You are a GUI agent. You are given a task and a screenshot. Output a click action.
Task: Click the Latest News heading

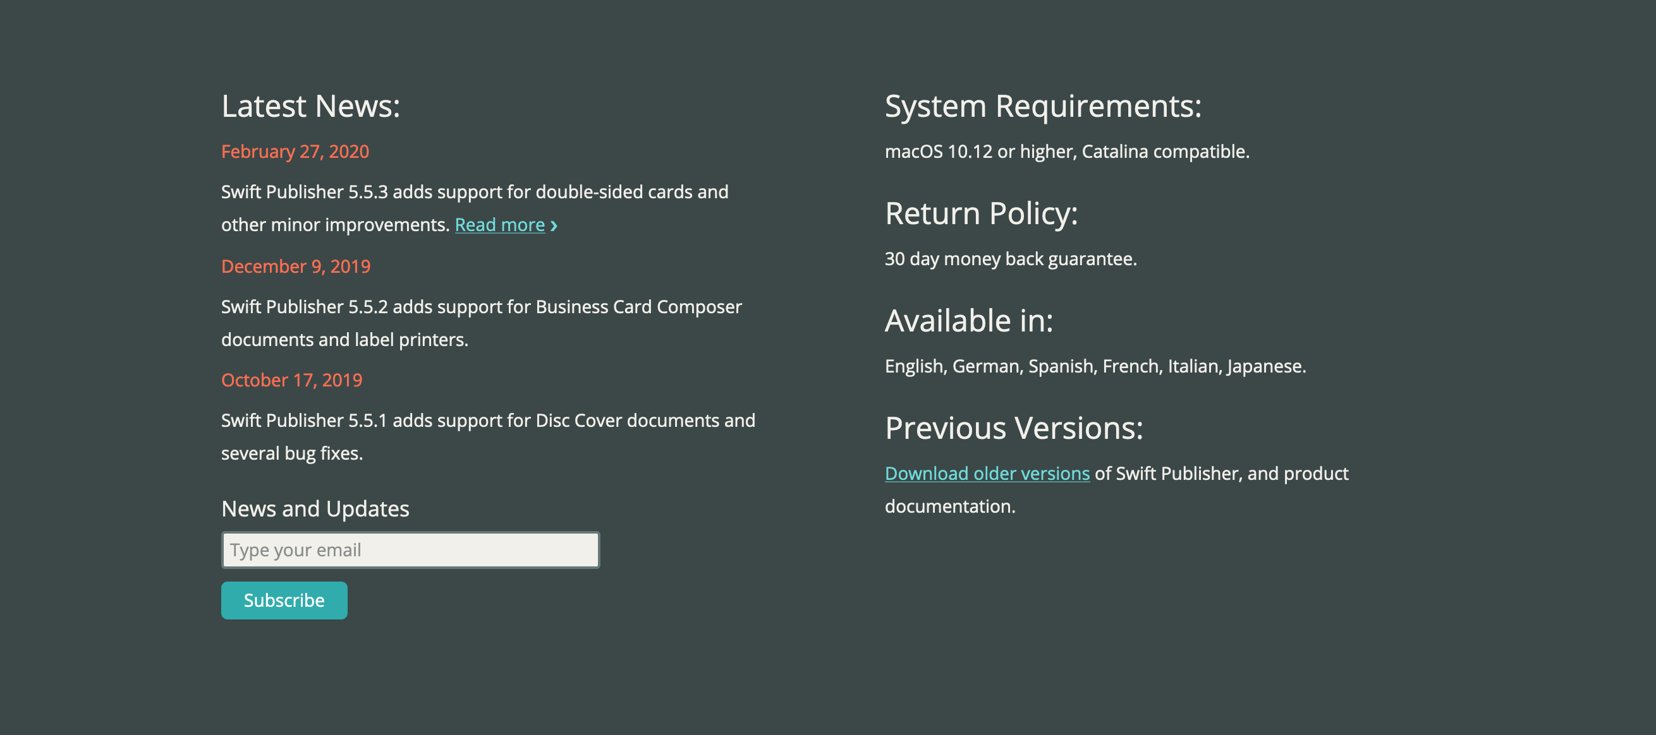click(x=310, y=106)
